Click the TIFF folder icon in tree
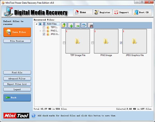This screenshot has height=122, width=155. 48,27
